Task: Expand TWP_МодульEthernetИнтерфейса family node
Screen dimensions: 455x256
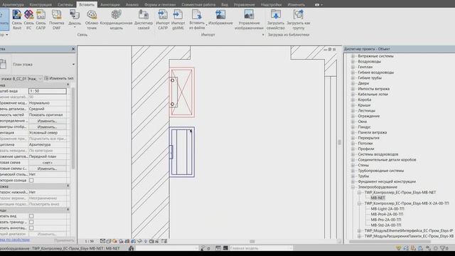Action: (x=359, y=230)
